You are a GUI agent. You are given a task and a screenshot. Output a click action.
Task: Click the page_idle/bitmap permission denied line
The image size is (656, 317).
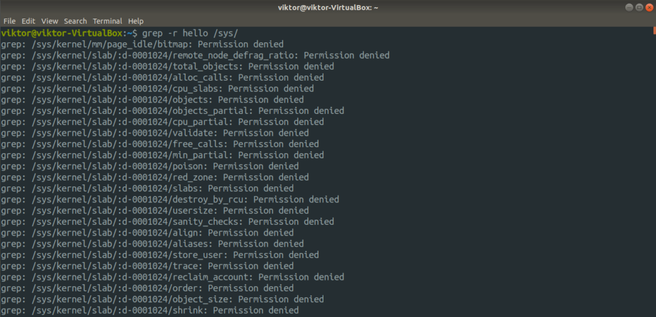(x=142, y=44)
